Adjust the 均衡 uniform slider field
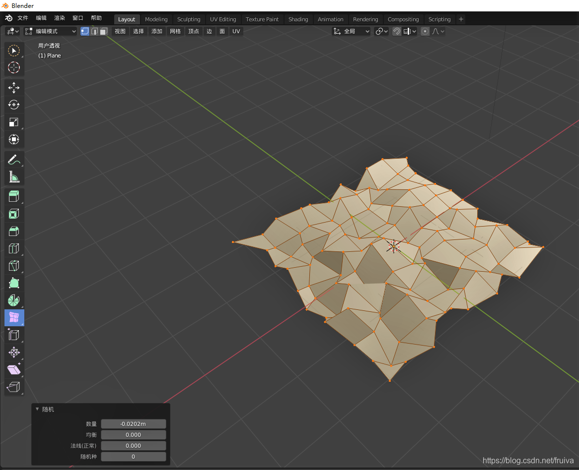The height and width of the screenshot is (470, 579). pos(133,435)
